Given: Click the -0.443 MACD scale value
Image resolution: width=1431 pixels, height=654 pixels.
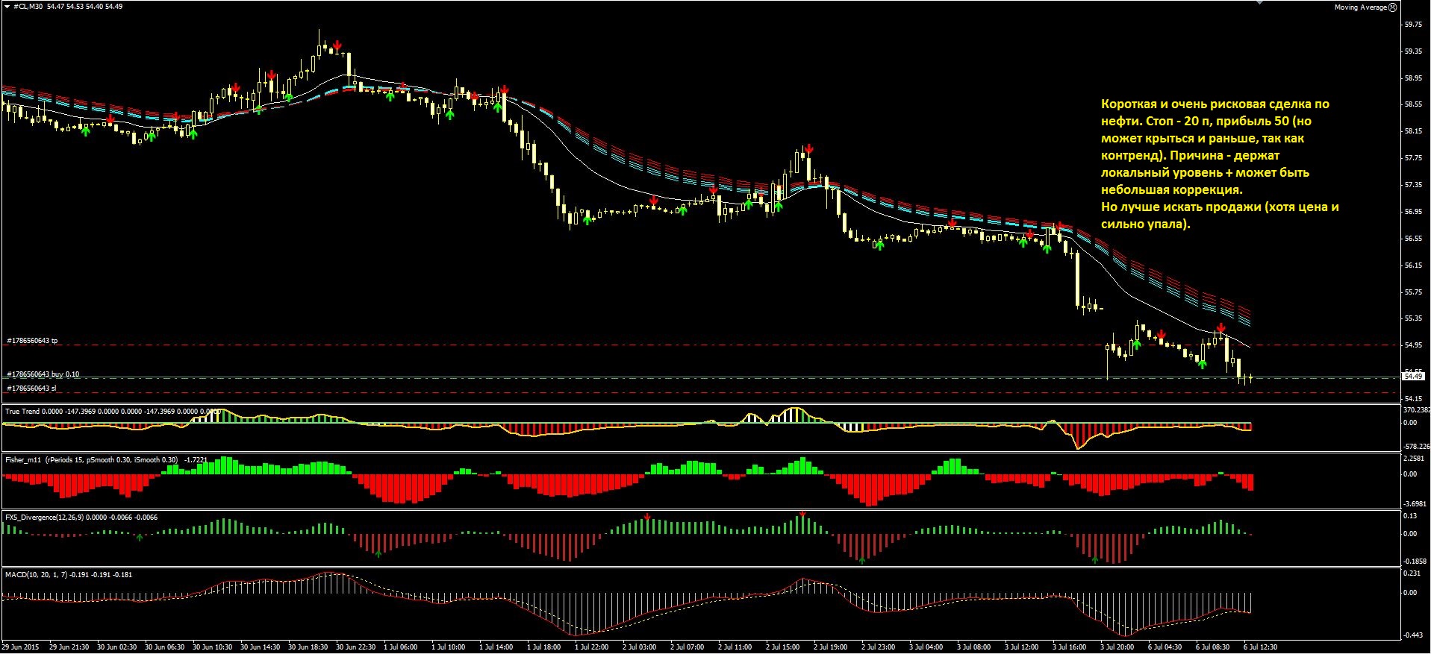Looking at the screenshot, I should (1412, 635).
